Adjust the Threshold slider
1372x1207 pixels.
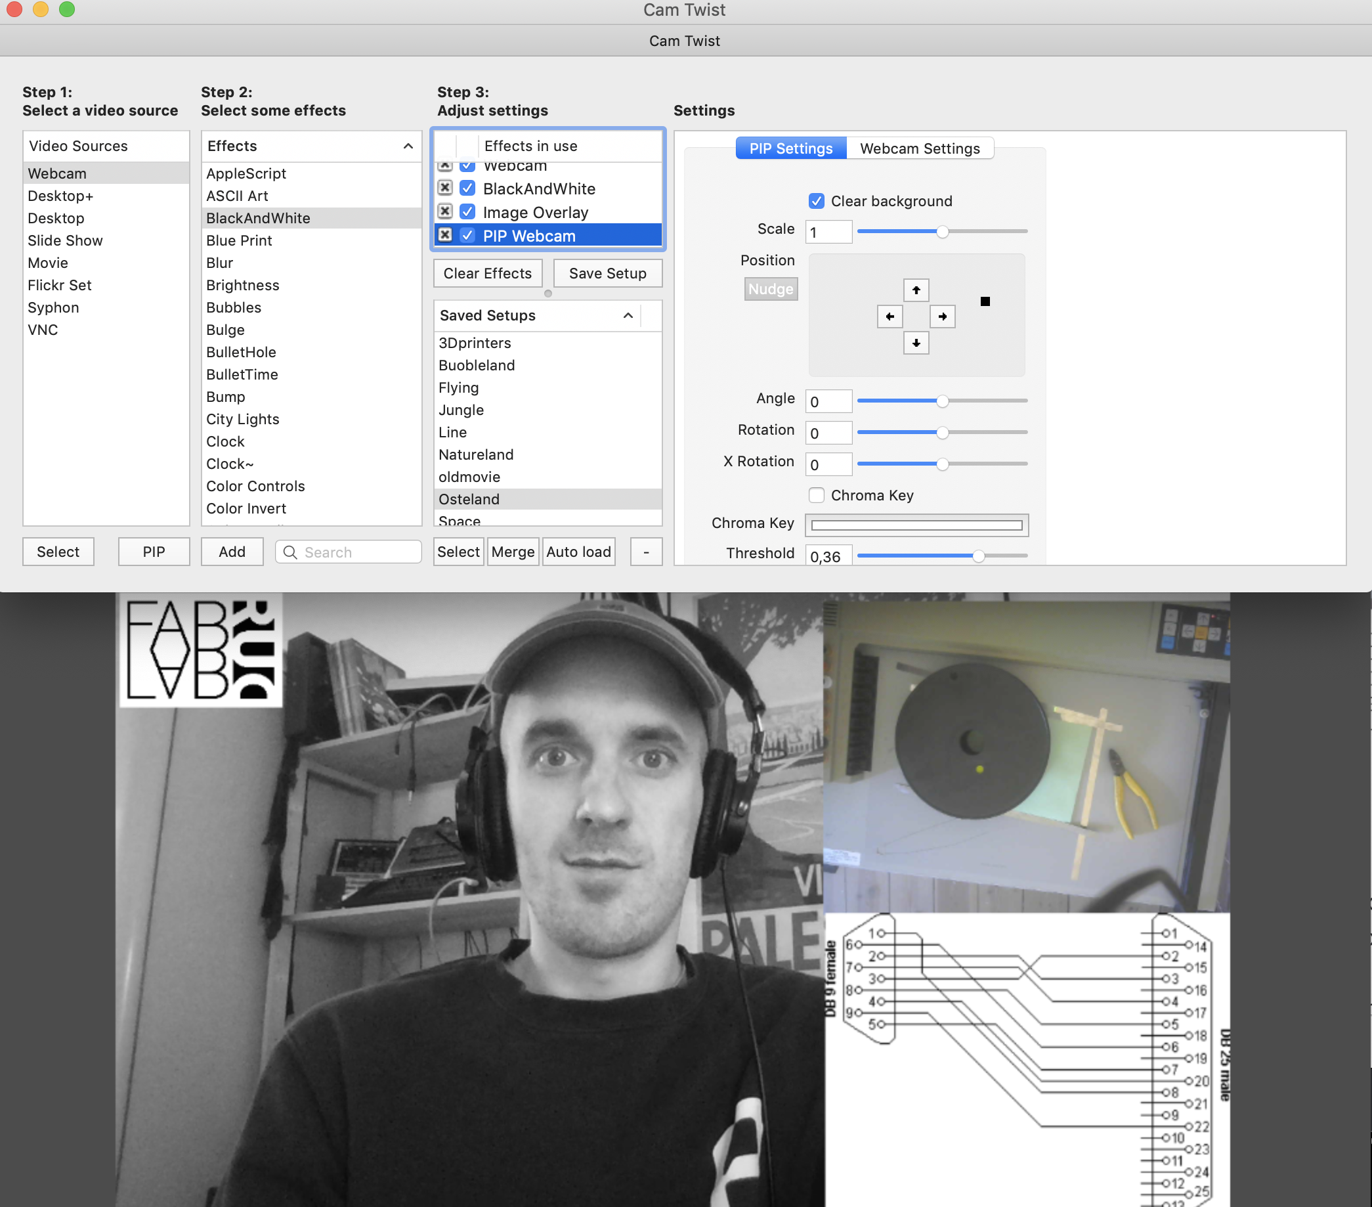(x=979, y=555)
